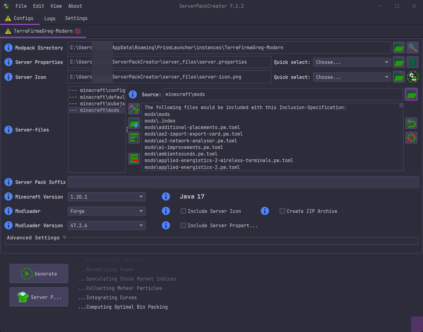Click the green revert arrow icon
Viewport: 423px width, 332px height.
(x=411, y=123)
